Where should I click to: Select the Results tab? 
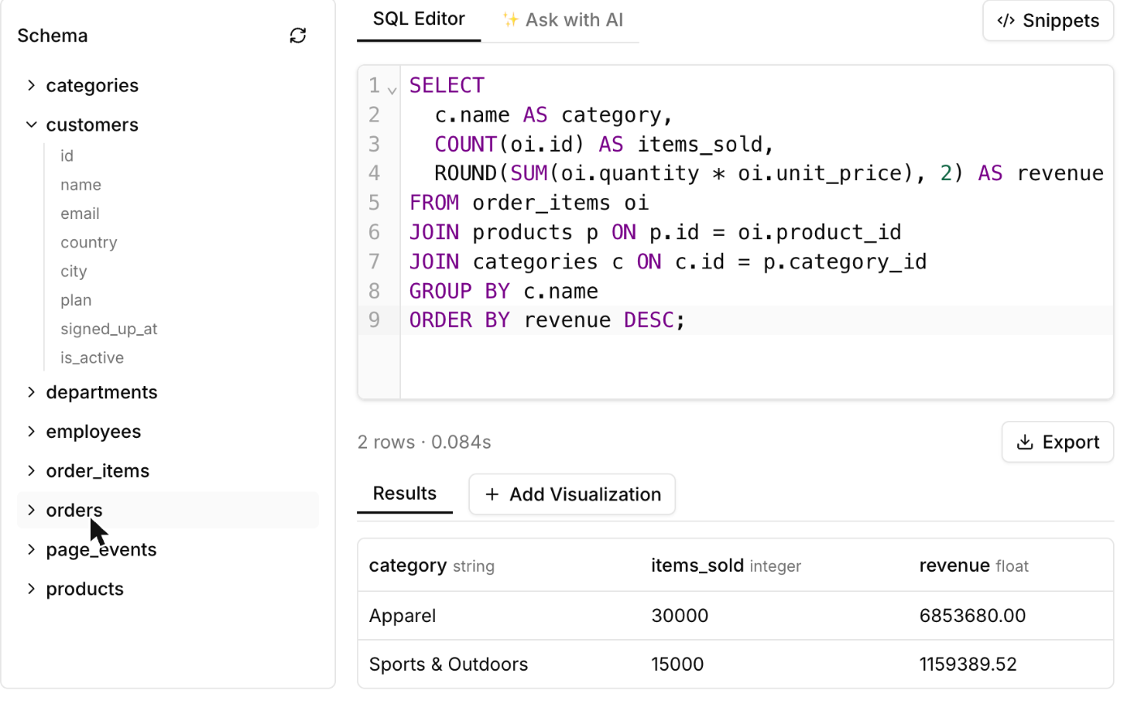405,493
